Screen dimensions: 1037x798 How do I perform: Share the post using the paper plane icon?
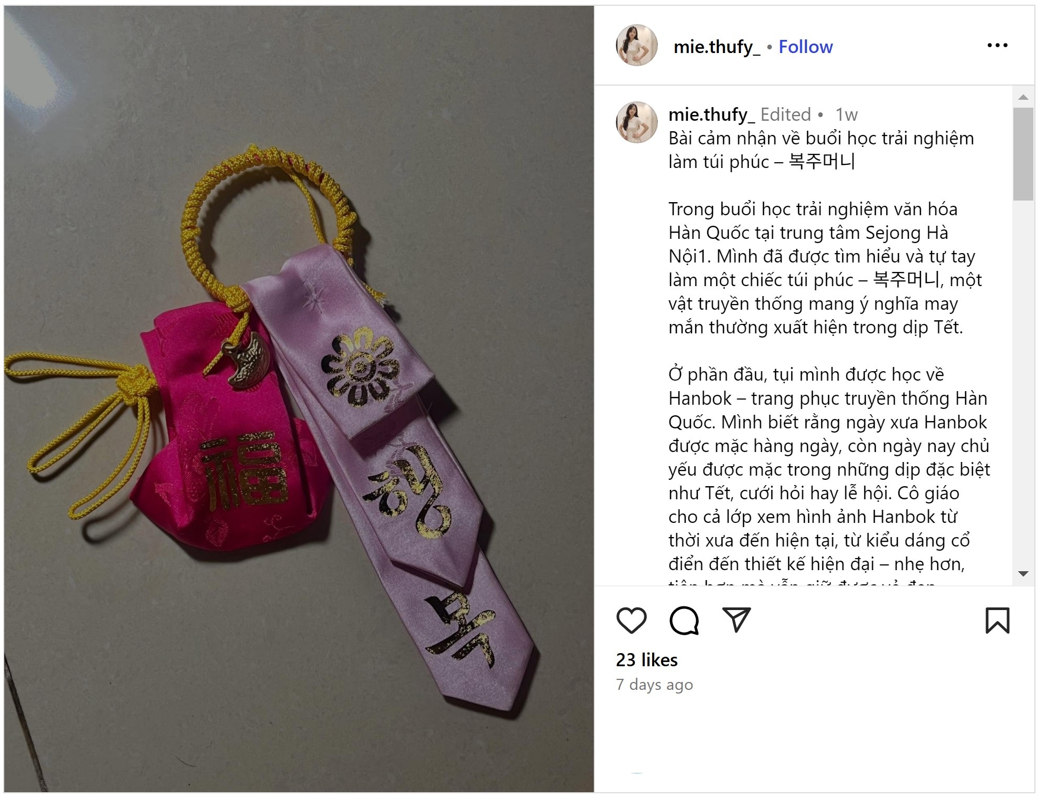tap(736, 619)
